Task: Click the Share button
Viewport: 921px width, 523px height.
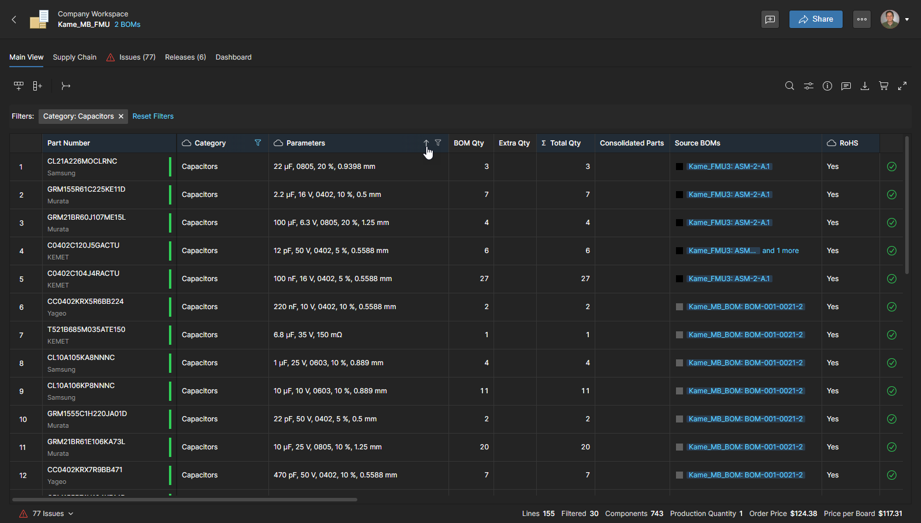Action: tap(816, 19)
